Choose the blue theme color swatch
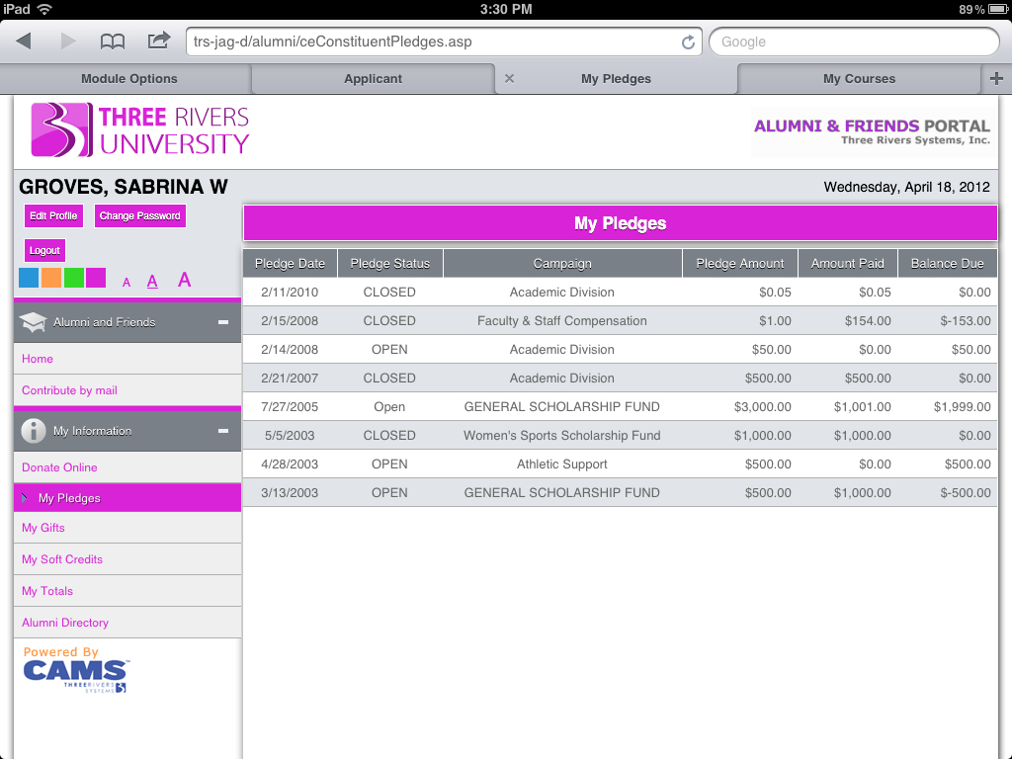 pos(29,278)
